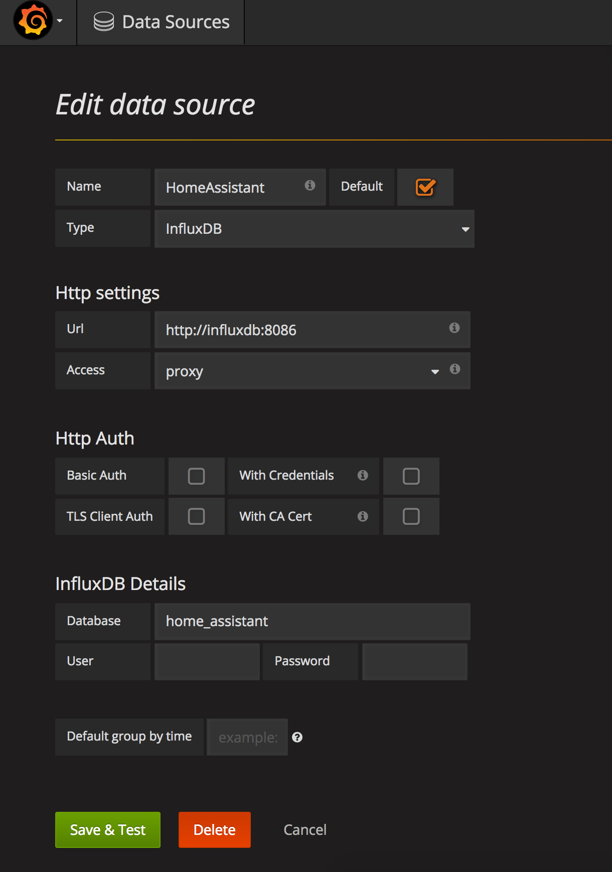
Task: Click the Http settings section heading
Action: pyautogui.click(x=107, y=293)
